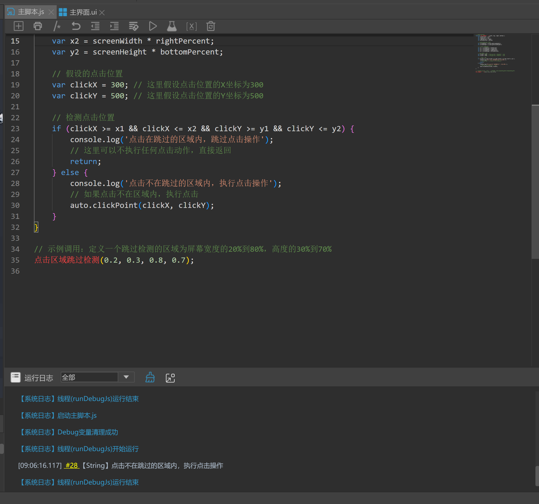Click the editor vertical scrollbar thumb
The image size is (539, 504).
535,182
